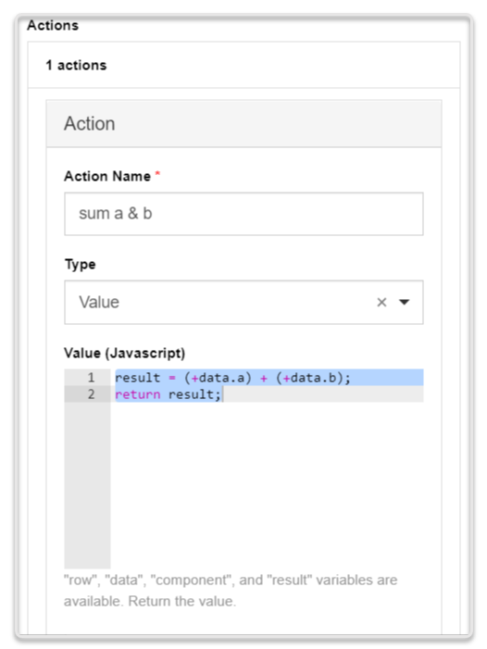
Task: Click the help text about available variables
Action: tap(231, 591)
